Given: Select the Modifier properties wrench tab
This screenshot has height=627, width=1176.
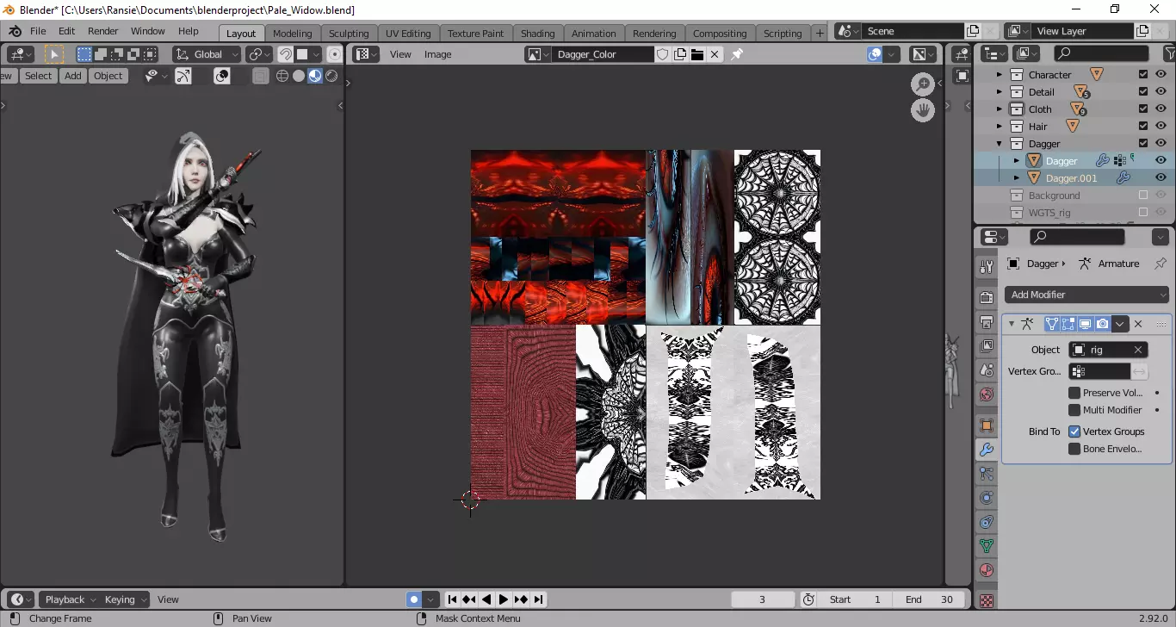Looking at the screenshot, I should [x=987, y=450].
